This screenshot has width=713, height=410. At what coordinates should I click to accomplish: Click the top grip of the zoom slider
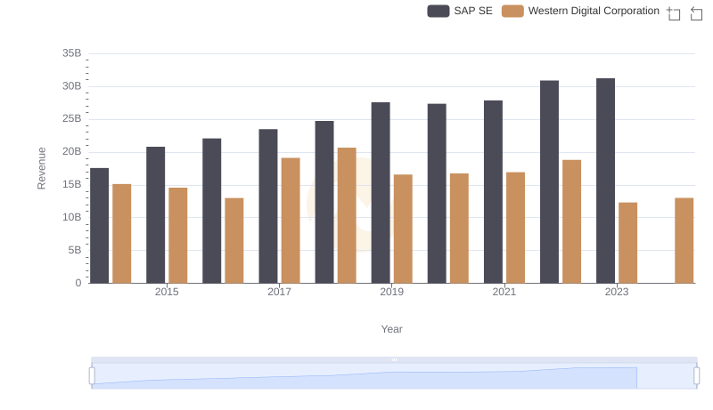coord(394,359)
